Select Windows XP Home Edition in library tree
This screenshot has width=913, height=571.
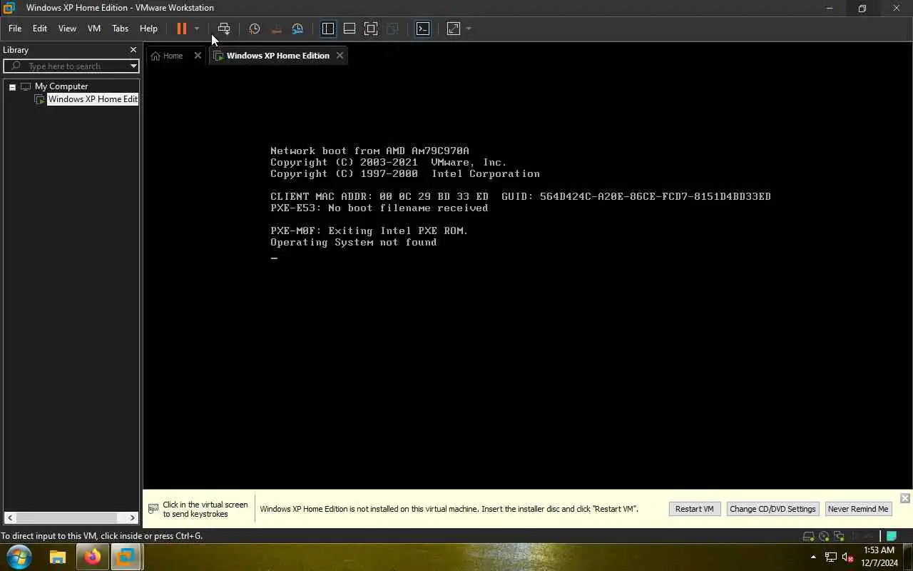(93, 99)
